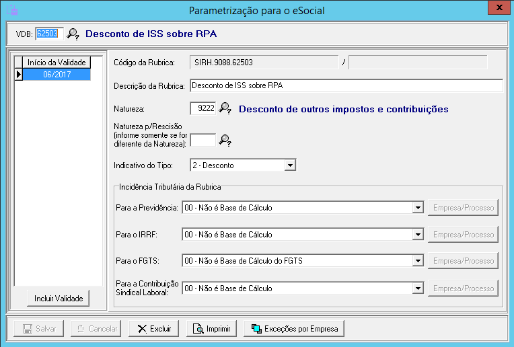The height and width of the screenshot is (347, 514).
Task: Click the Natureza lookup magnifier icon
Action: tap(225, 108)
